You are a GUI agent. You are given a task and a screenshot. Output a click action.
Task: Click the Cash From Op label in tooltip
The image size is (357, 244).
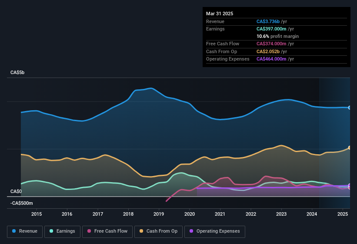pyautogui.click(x=221, y=51)
